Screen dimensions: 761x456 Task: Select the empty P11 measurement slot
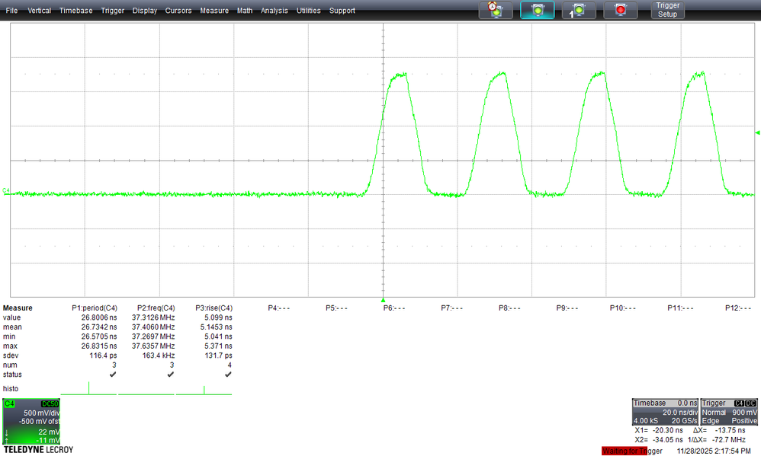coord(680,308)
